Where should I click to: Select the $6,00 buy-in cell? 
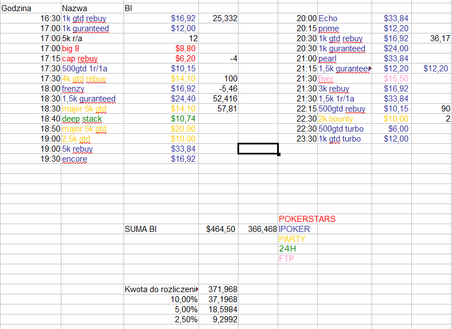click(392, 129)
